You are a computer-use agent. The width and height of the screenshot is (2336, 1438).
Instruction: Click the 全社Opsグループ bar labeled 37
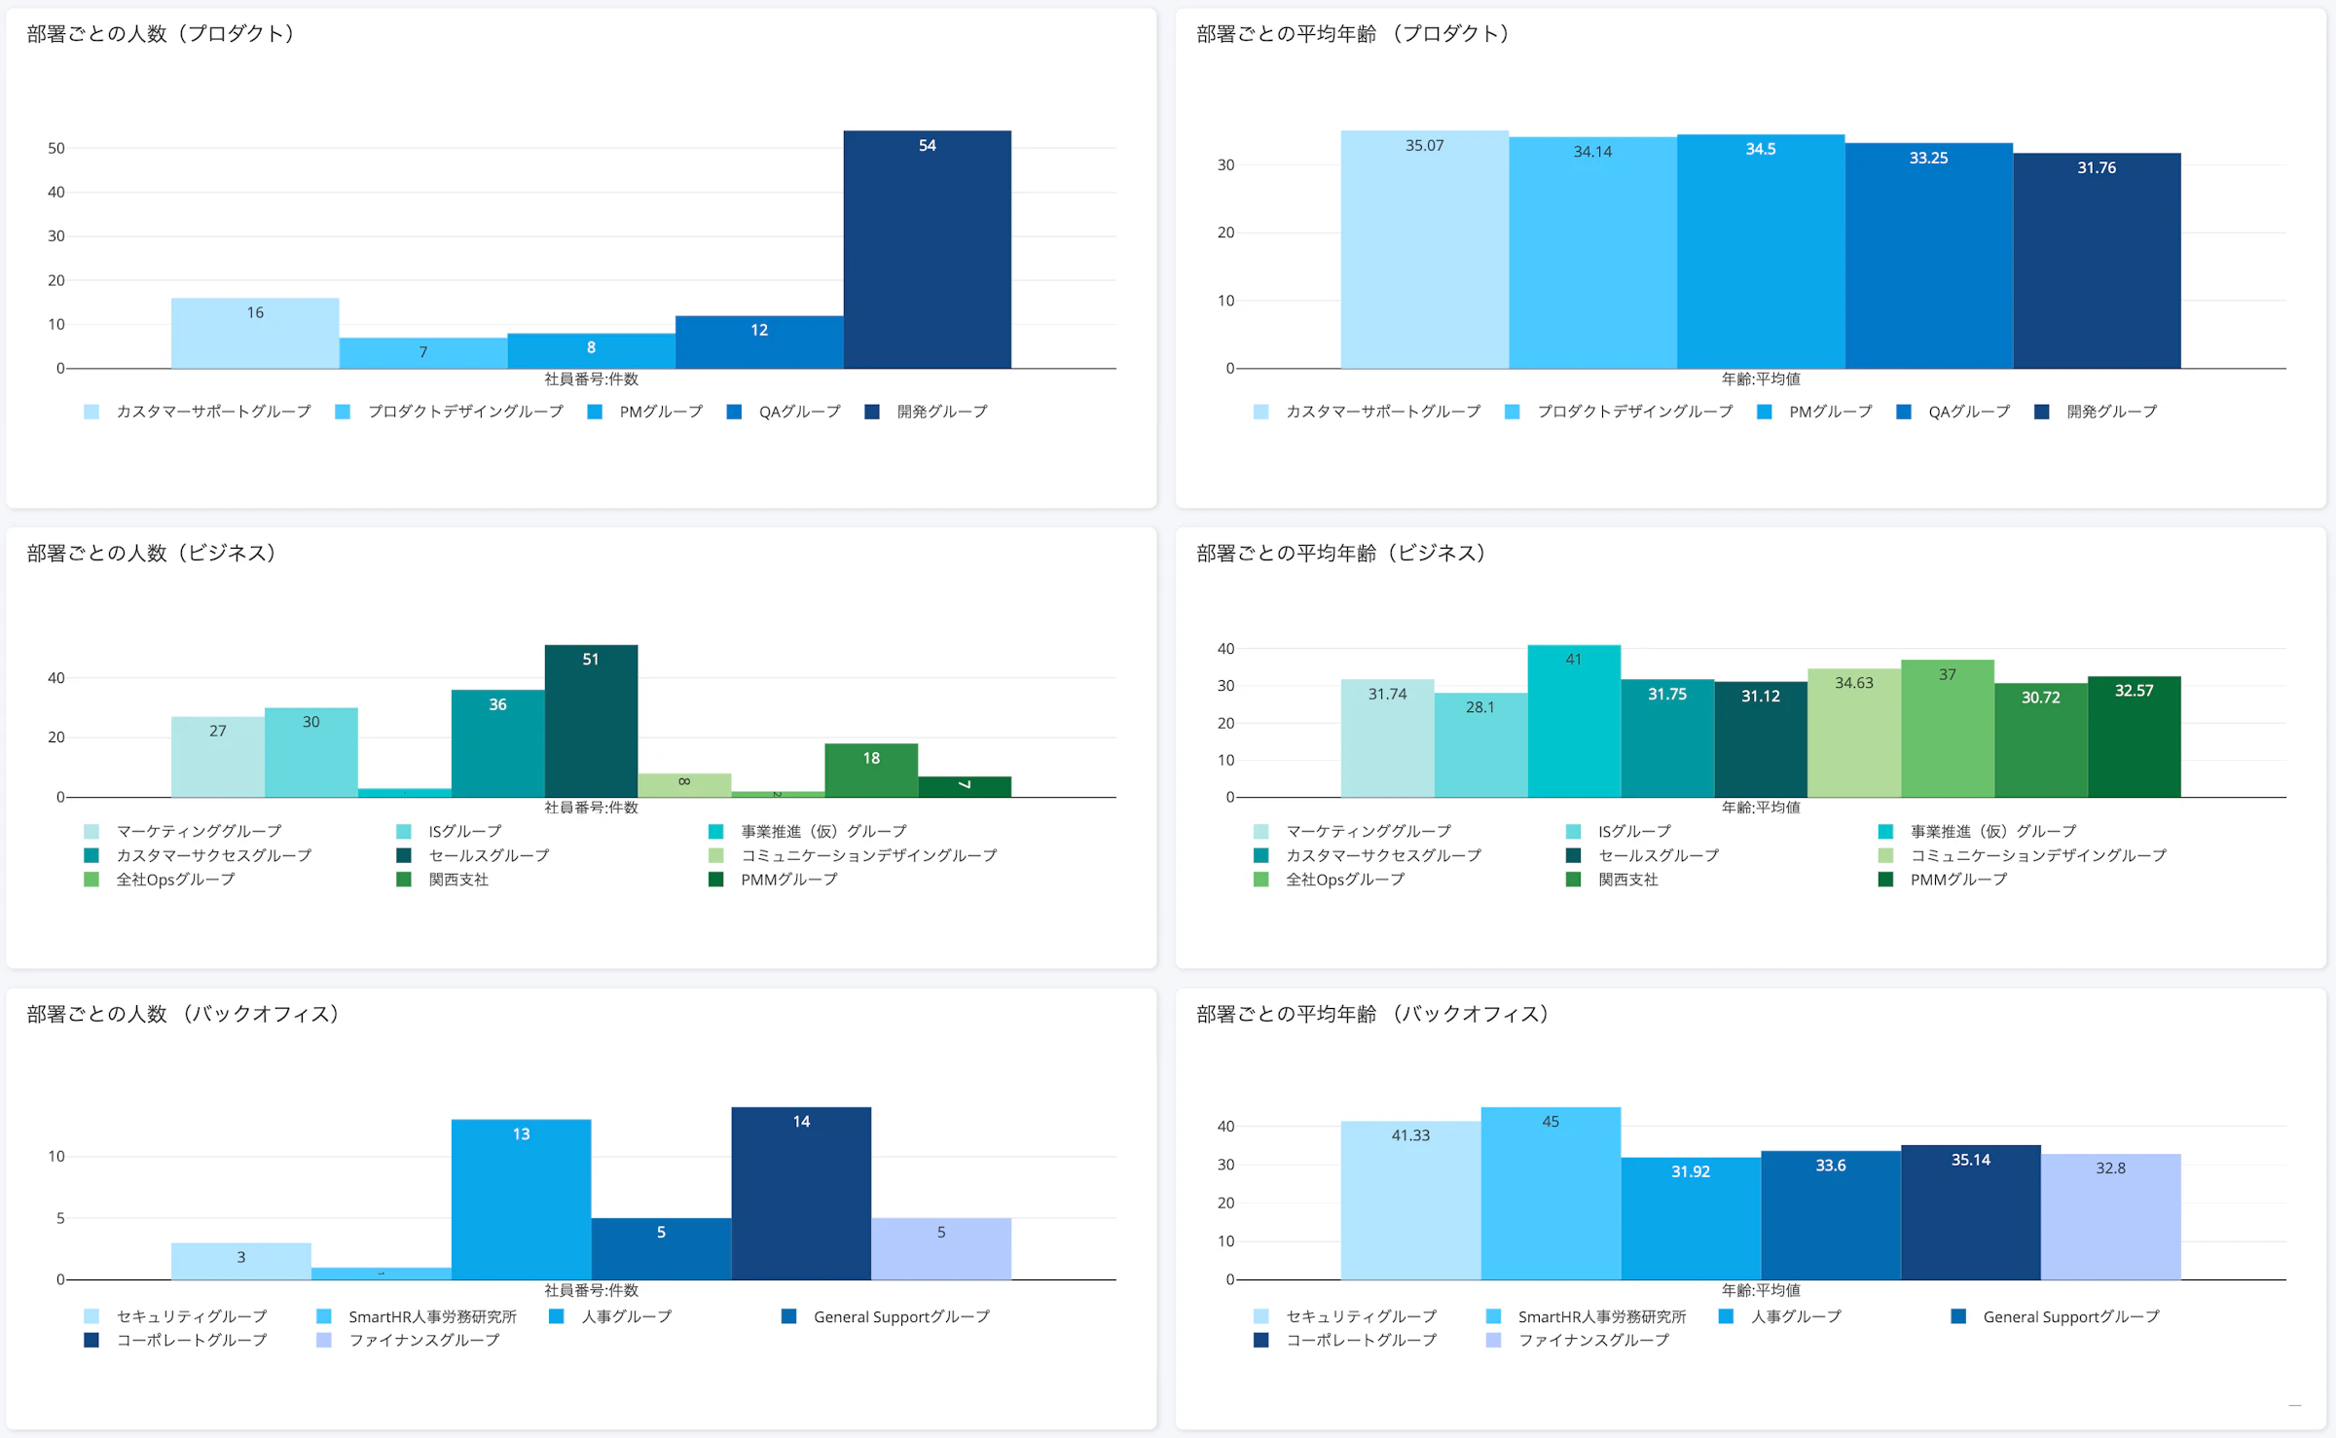(1947, 729)
